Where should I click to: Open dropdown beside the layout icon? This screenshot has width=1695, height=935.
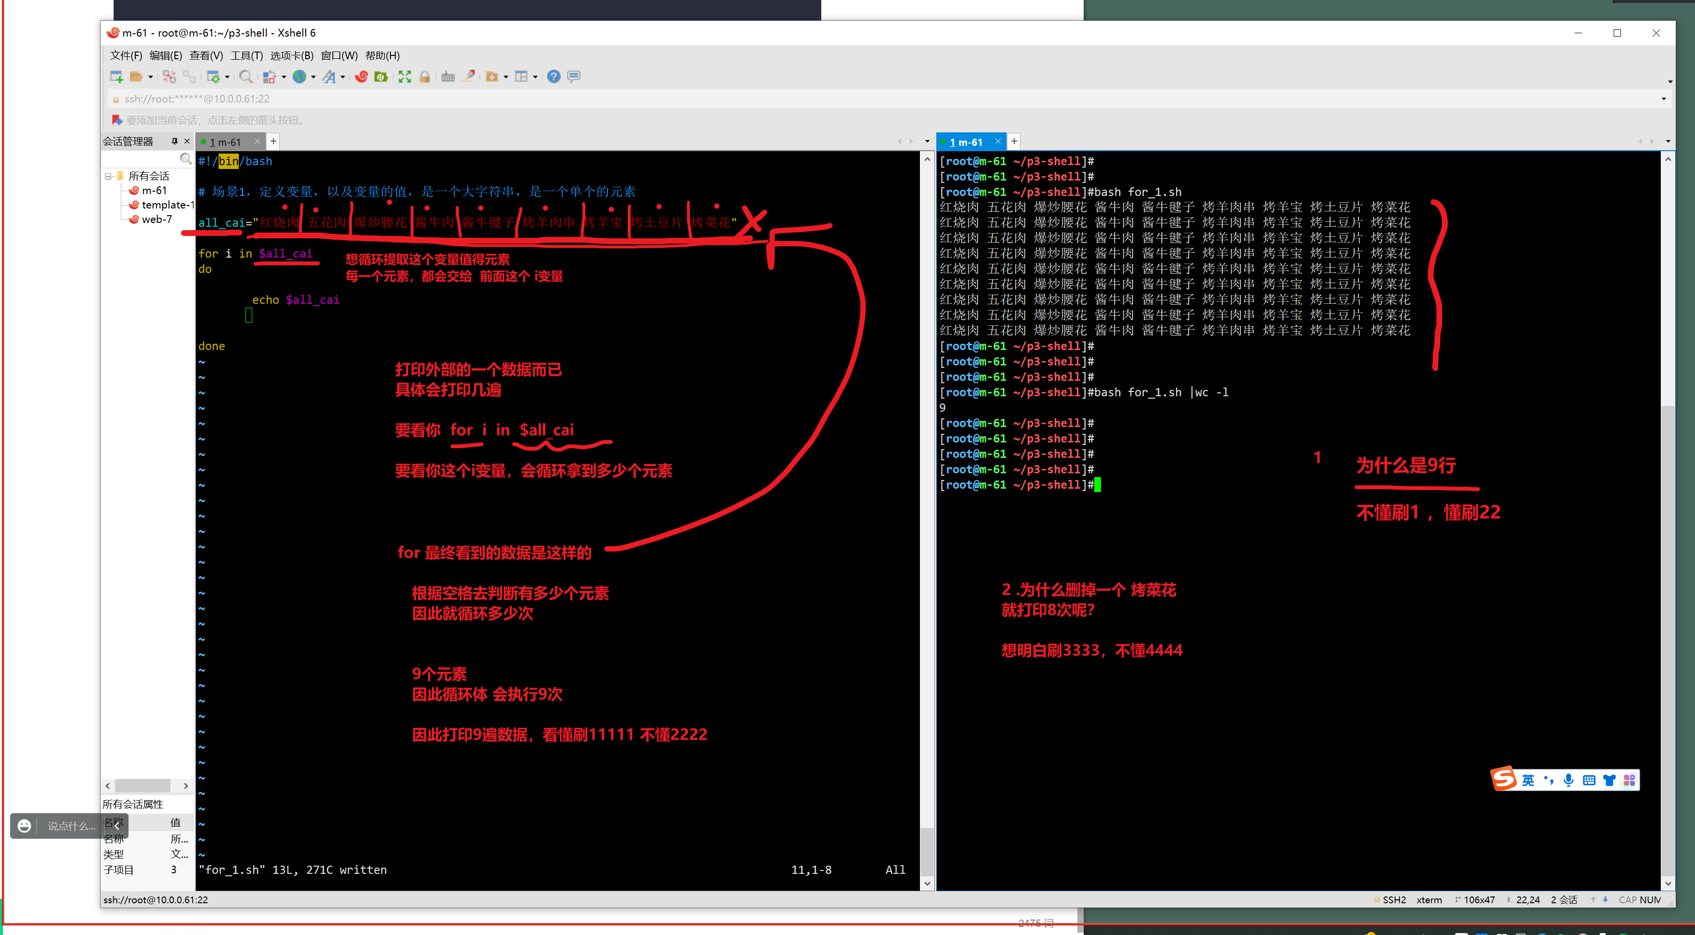coord(536,78)
